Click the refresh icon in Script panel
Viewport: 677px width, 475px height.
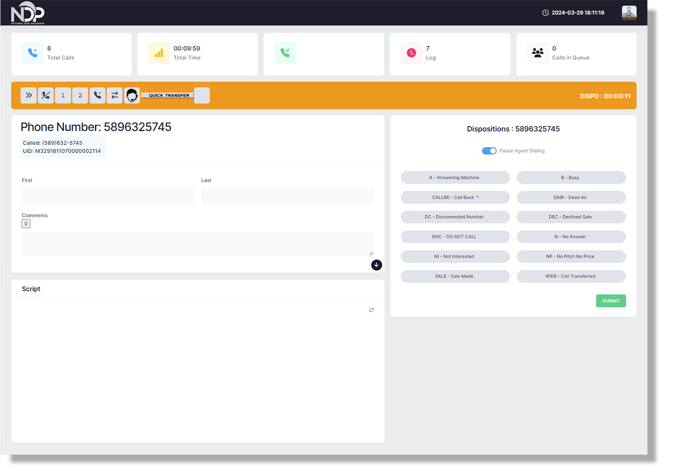click(x=371, y=310)
